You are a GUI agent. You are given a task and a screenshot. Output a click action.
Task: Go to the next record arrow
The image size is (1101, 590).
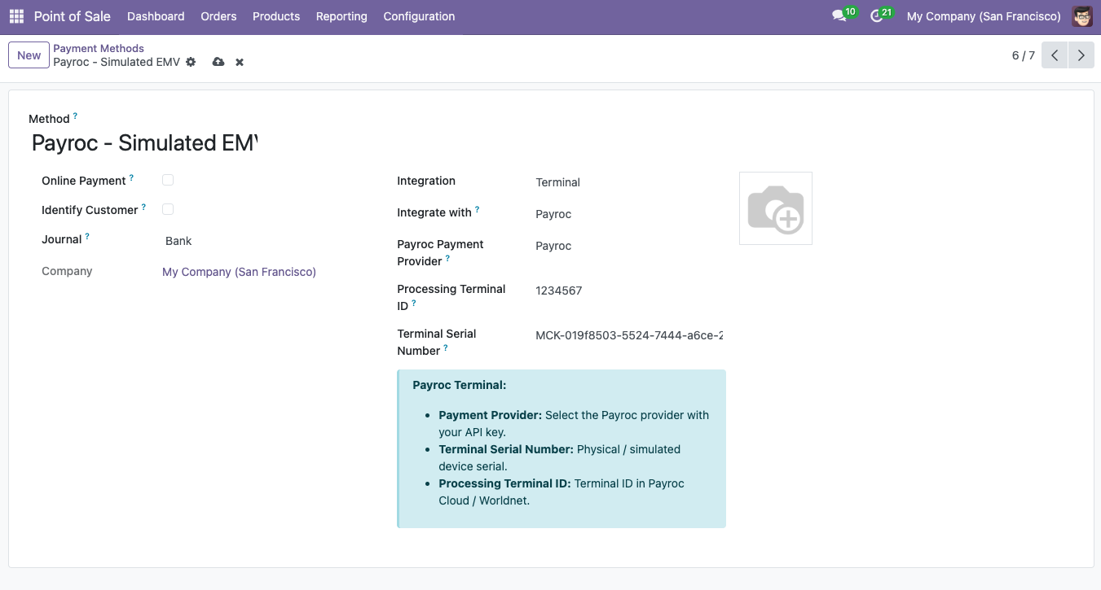(1081, 55)
